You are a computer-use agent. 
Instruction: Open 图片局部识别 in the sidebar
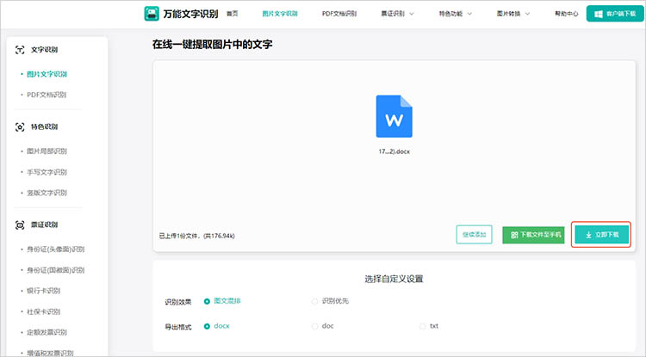click(47, 151)
